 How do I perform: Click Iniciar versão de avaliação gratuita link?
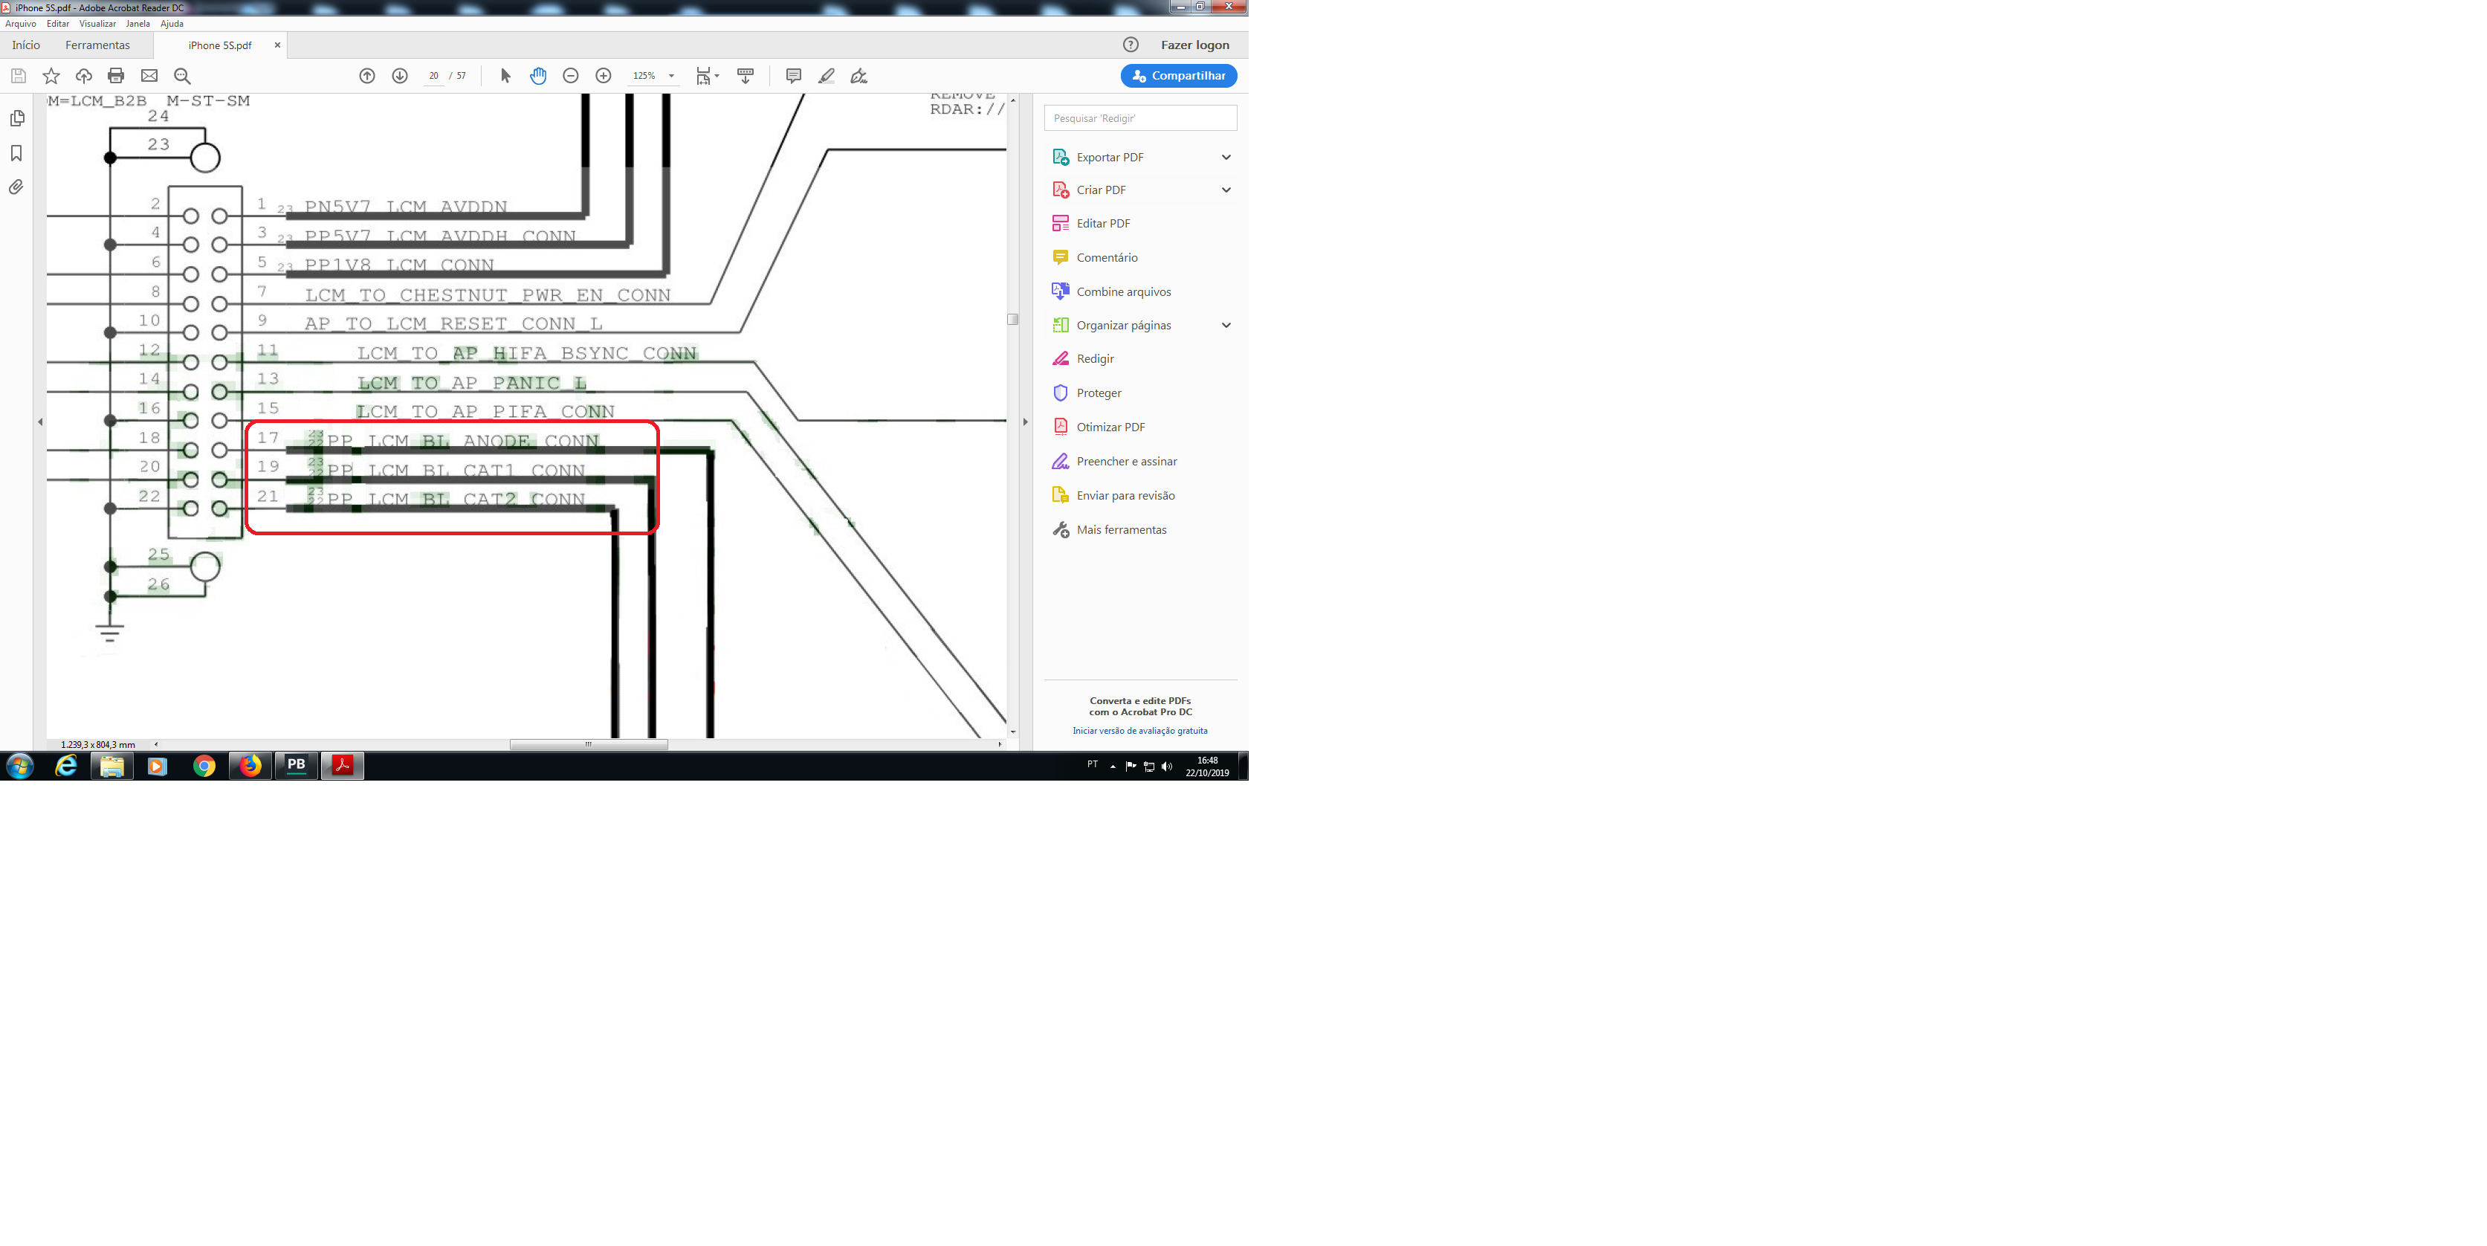(1139, 730)
